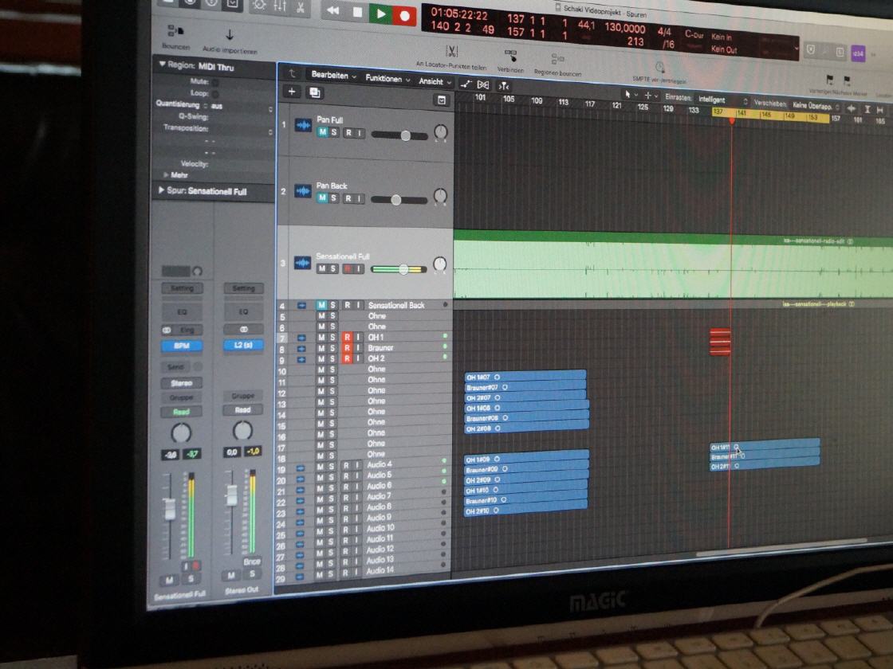Click the Pan Full track waveform icon

coord(302,125)
